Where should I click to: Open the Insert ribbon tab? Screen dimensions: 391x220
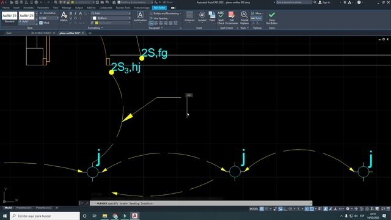[x=16, y=8]
